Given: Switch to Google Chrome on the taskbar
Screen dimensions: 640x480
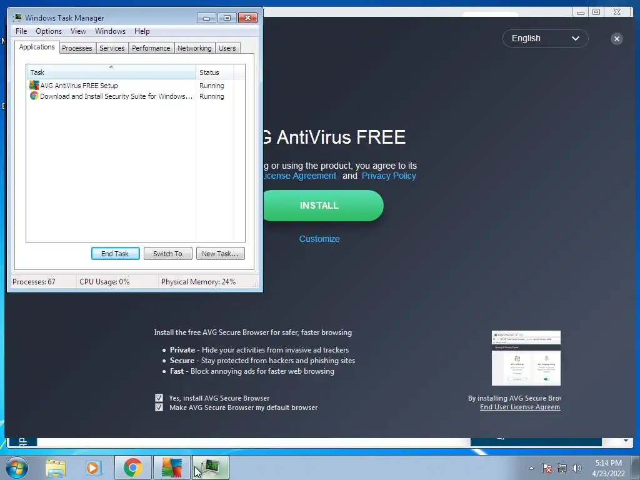Looking at the screenshot, I should click(x=133, y=467).
